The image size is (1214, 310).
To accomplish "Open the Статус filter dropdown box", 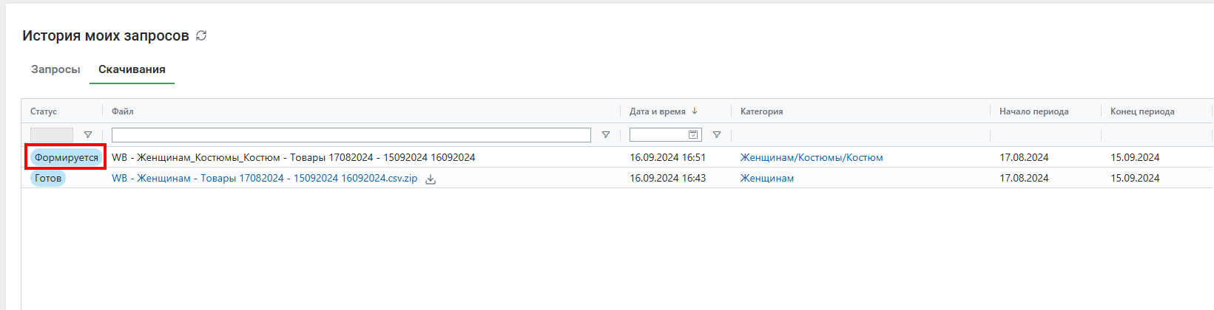I will click(52, 135).
